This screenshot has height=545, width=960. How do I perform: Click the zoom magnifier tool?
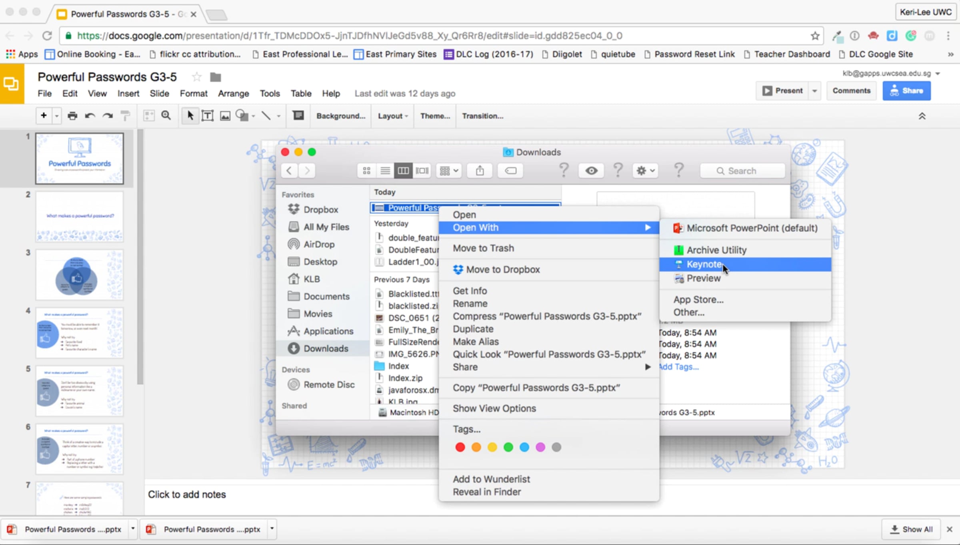166,116
